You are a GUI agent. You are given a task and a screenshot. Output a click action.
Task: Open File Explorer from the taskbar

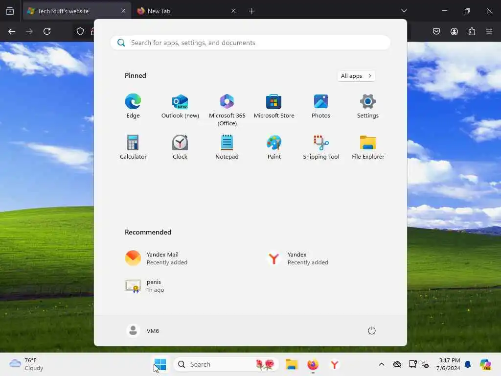pyautogui.click(x=292, y=364)
